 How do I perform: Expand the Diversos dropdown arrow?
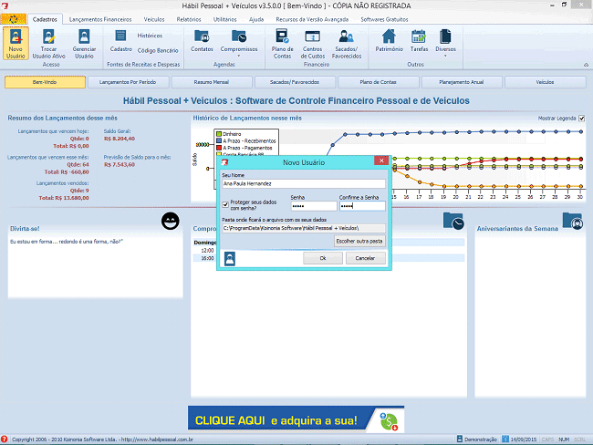click(x=445, y=56)
